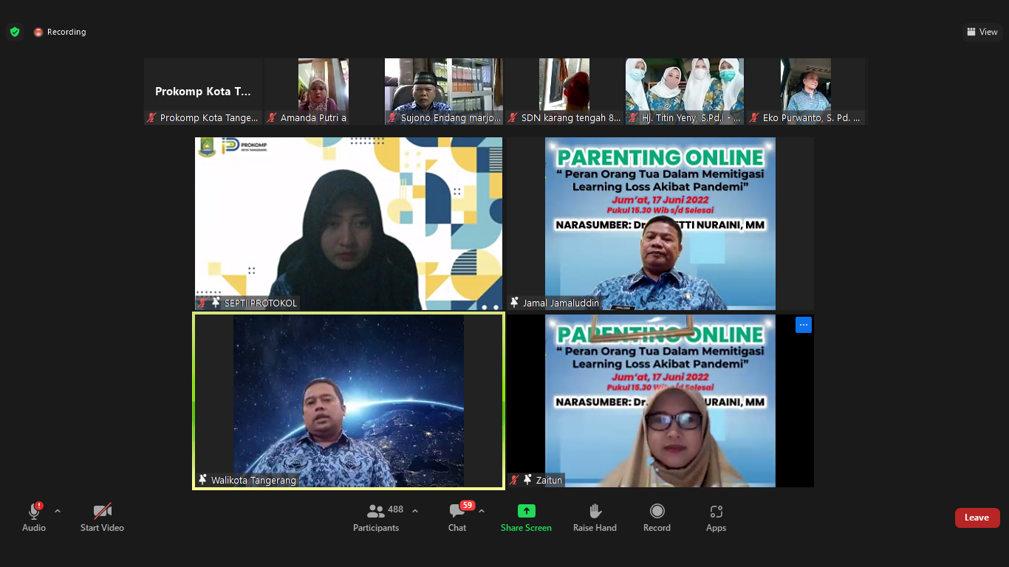Raise your hand in the meeting
The image size is (1009, 567).
click(595, 518)
